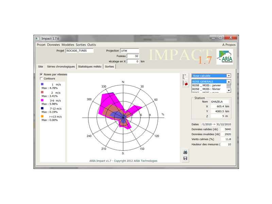Open the Outils menu
This screenshot has height=204, width=272.
(x=91, y=45)
